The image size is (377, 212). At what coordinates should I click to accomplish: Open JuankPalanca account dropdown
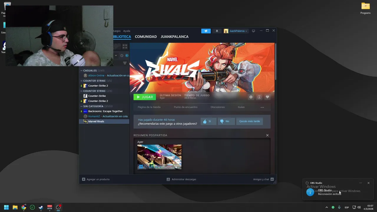[236, 31]
